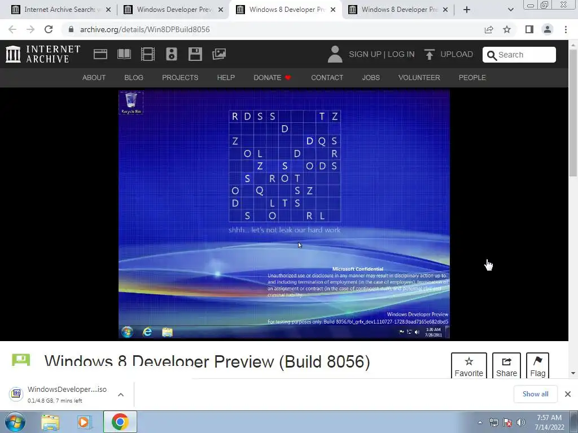Open the Software floppy disk icon
578x433 pixels.
pyautogui.click(x=195, y=54)
